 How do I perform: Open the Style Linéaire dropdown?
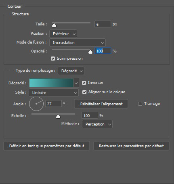click(x=54, y=92)
